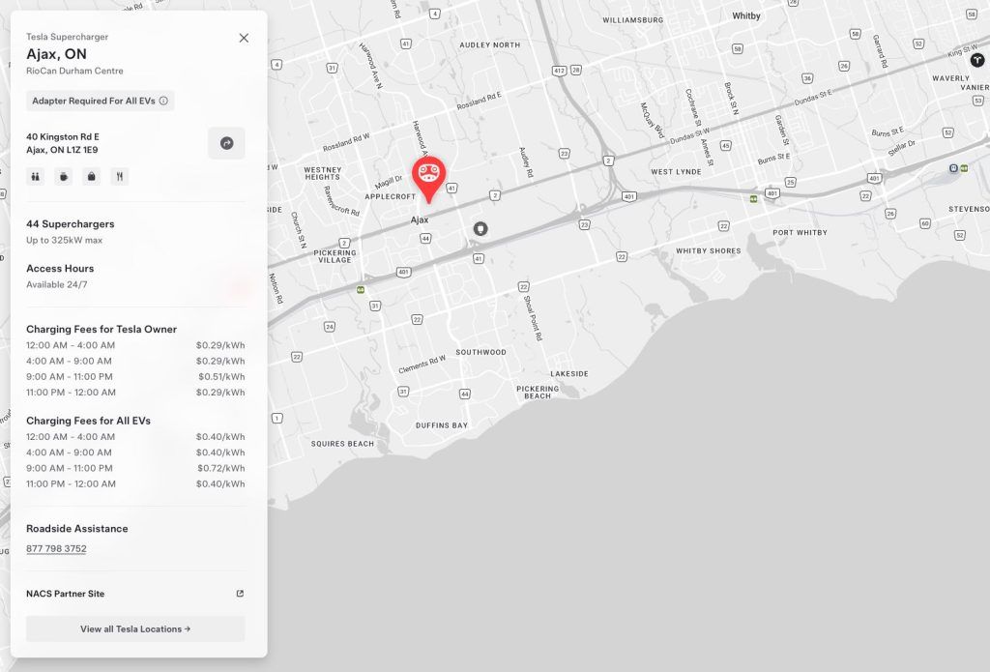This screenshot has width=990, height=672.
Task: Click the green transit marker near Port Whitby
Action: click(x=753, y=199)
